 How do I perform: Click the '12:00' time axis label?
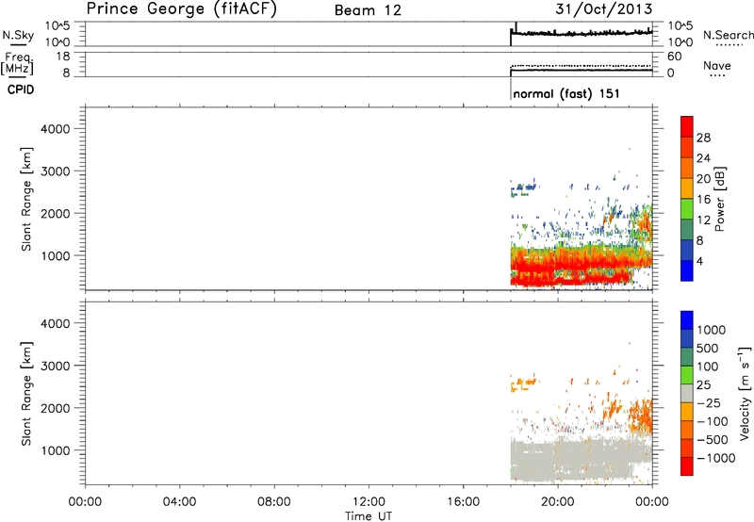369,502
